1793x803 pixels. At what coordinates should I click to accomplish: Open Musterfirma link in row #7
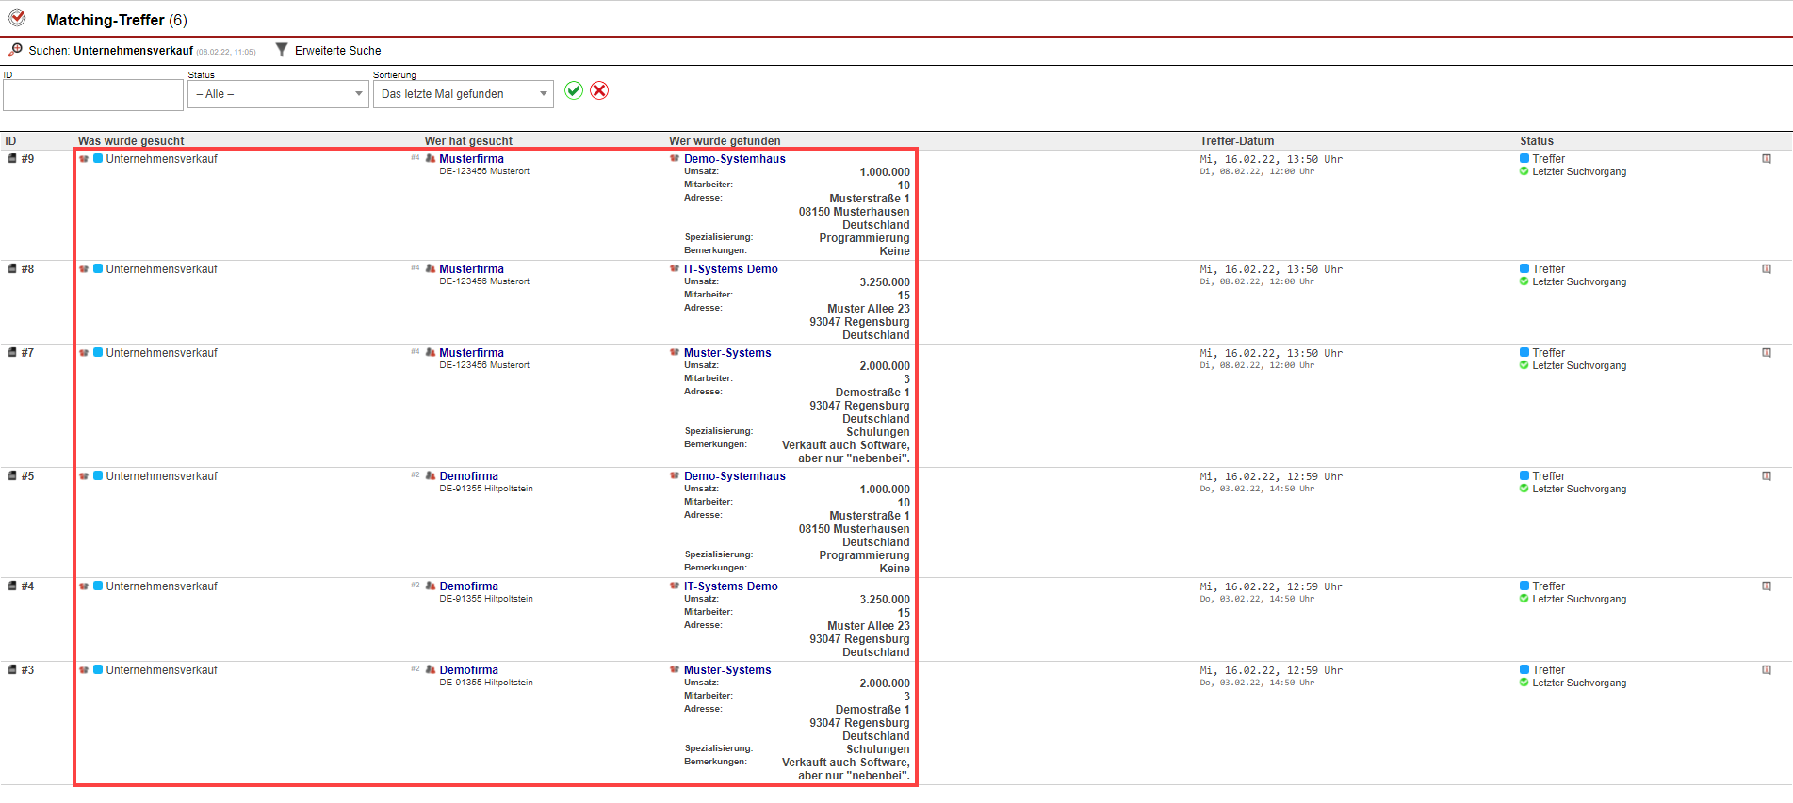471,353
